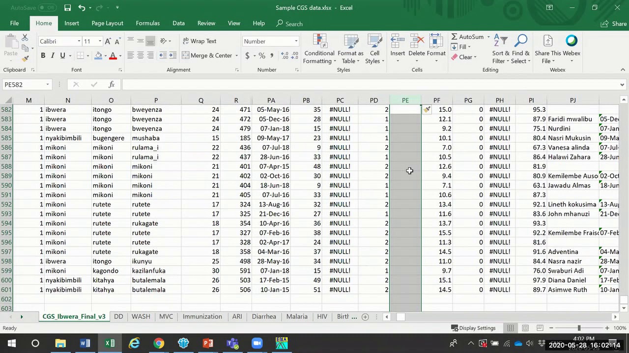629x353 pixels.
Task: Adjust the zoom slider
Action: click(579, 328)
